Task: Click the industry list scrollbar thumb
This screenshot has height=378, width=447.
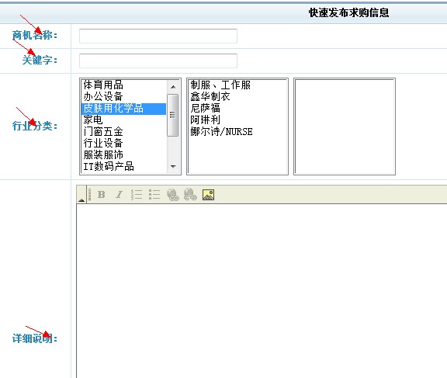Action: pos(173,115)
